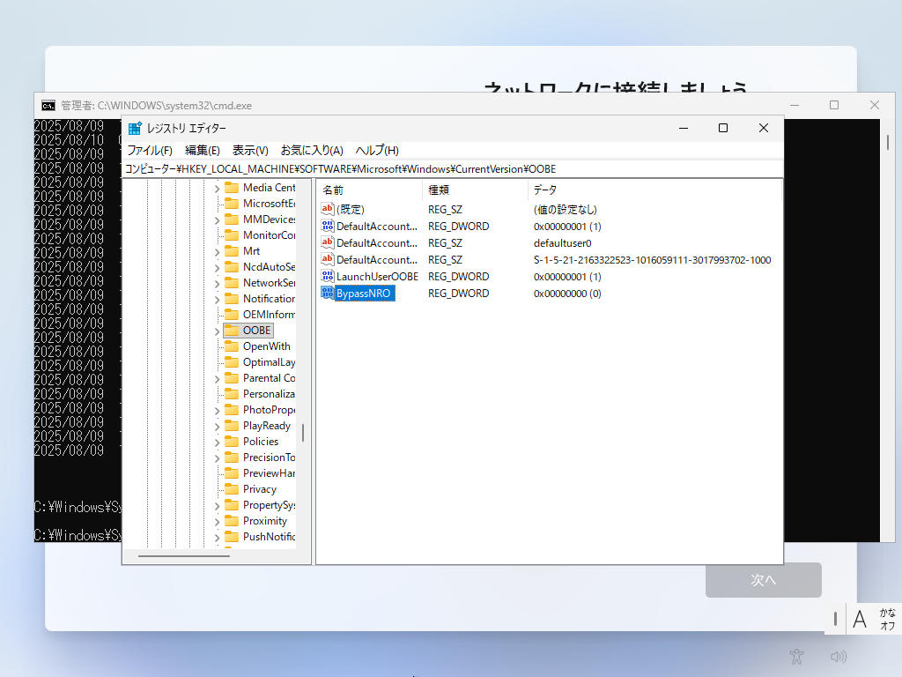Sort values by the 種類 column header
Screen dimensions: 902x677
475,190
